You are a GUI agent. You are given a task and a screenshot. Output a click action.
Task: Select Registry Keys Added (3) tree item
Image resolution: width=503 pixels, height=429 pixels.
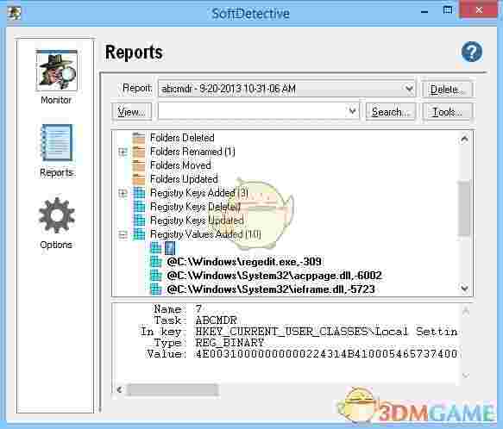[x=199, y=193]
